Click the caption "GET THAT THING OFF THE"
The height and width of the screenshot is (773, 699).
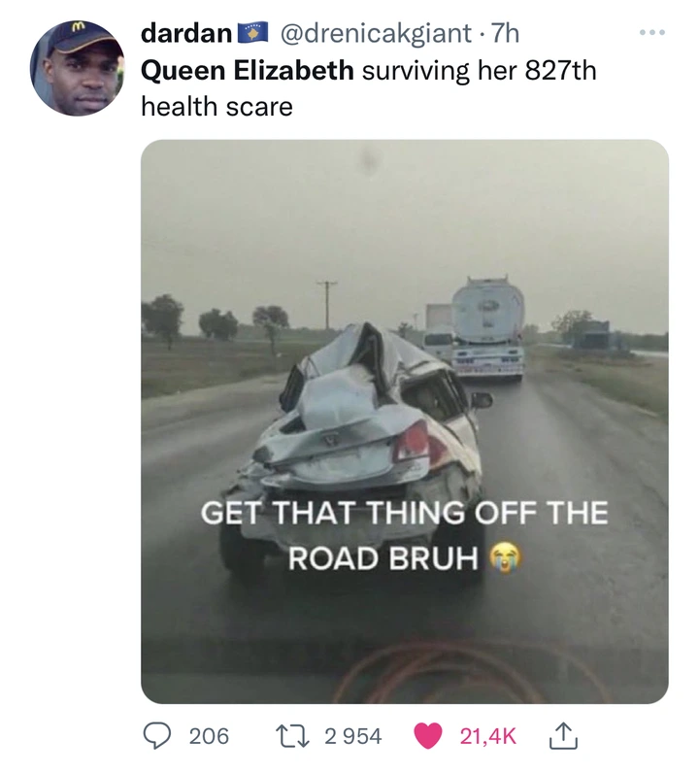pyautogui.click(x=404, y=513)
